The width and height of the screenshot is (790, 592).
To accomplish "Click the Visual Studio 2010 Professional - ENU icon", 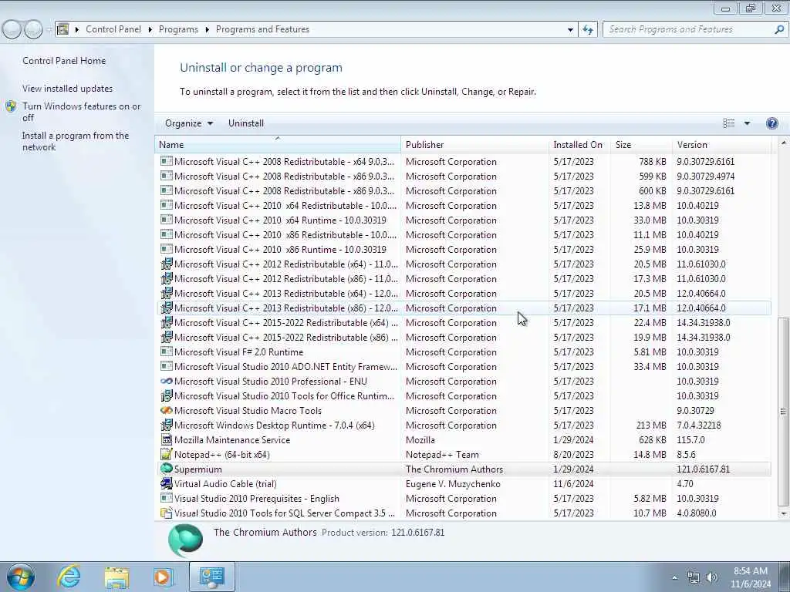I will 167,381.
